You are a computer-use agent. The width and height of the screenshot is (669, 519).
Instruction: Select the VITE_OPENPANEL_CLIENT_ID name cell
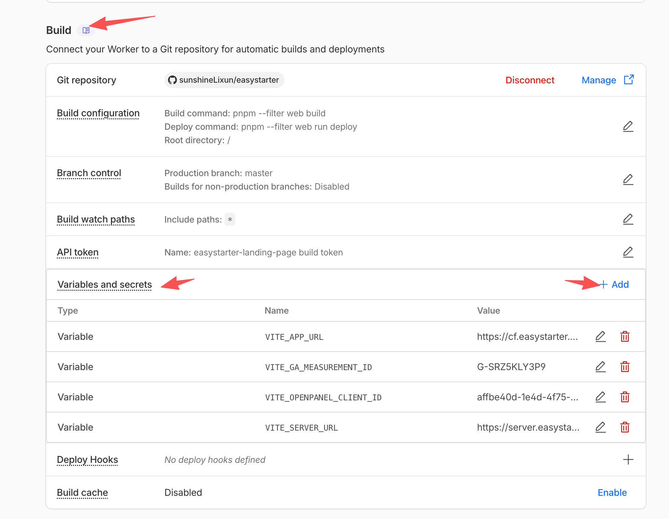click(x=323, y=397)
